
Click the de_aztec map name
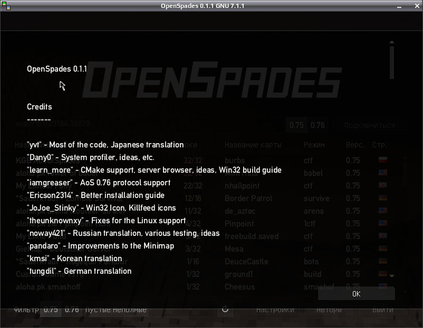240,211
